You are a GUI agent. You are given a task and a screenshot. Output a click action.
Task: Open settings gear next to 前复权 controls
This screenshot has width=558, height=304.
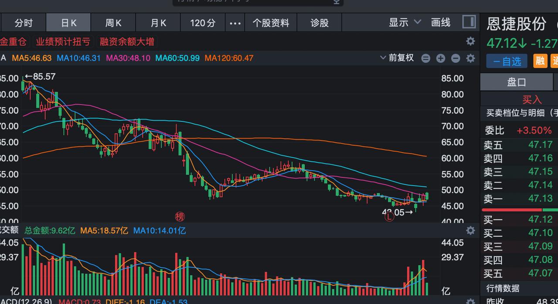470,58
